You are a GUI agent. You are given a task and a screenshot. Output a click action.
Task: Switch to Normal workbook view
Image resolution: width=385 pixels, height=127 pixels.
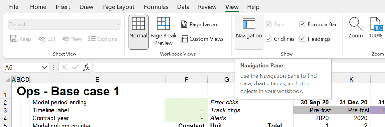(139, 32)
